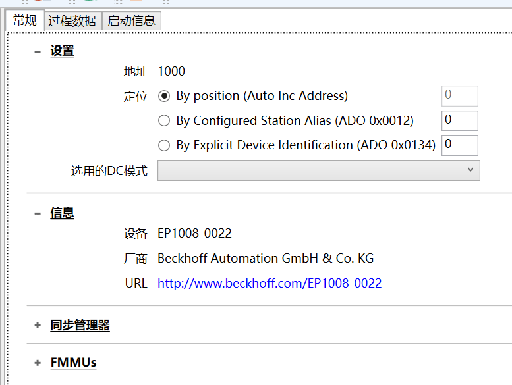
Task: Expand 同步管理器 section using plus icon
Action: [x=38, y=325]
